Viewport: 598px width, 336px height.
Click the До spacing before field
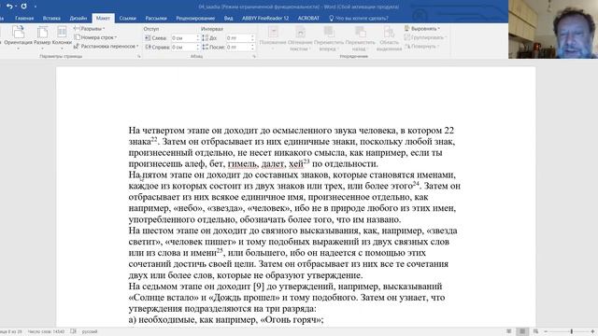coord(238,38)
